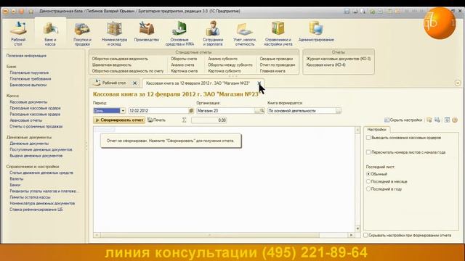Click the help question mark icon
The width and height of the screenshot is (465, 261).
[455, 120]
